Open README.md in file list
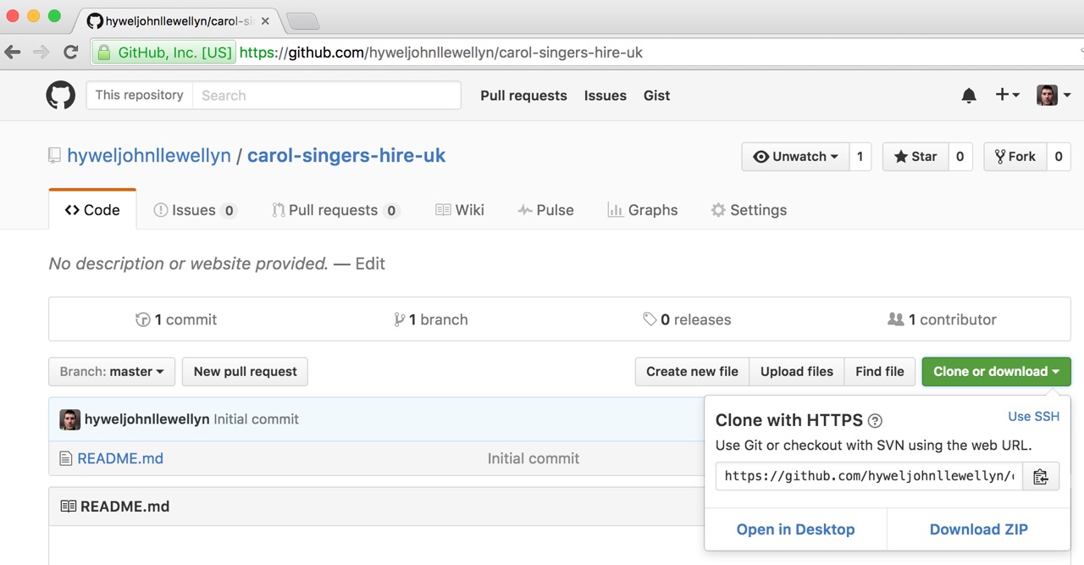Screen dimensions: 1084x565 (120, 458)
